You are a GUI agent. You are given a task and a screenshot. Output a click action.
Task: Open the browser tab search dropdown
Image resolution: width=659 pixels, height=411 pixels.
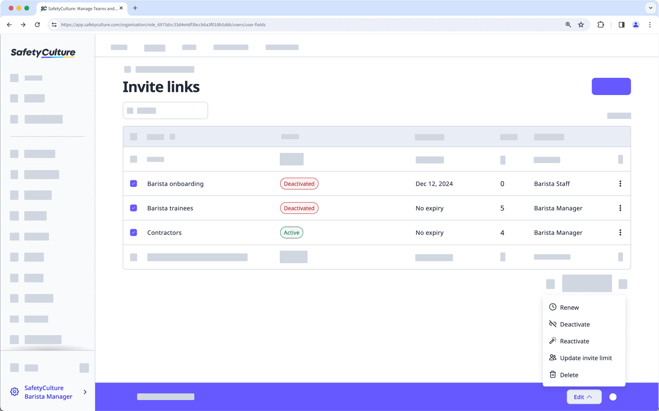(x=650, y=8)
